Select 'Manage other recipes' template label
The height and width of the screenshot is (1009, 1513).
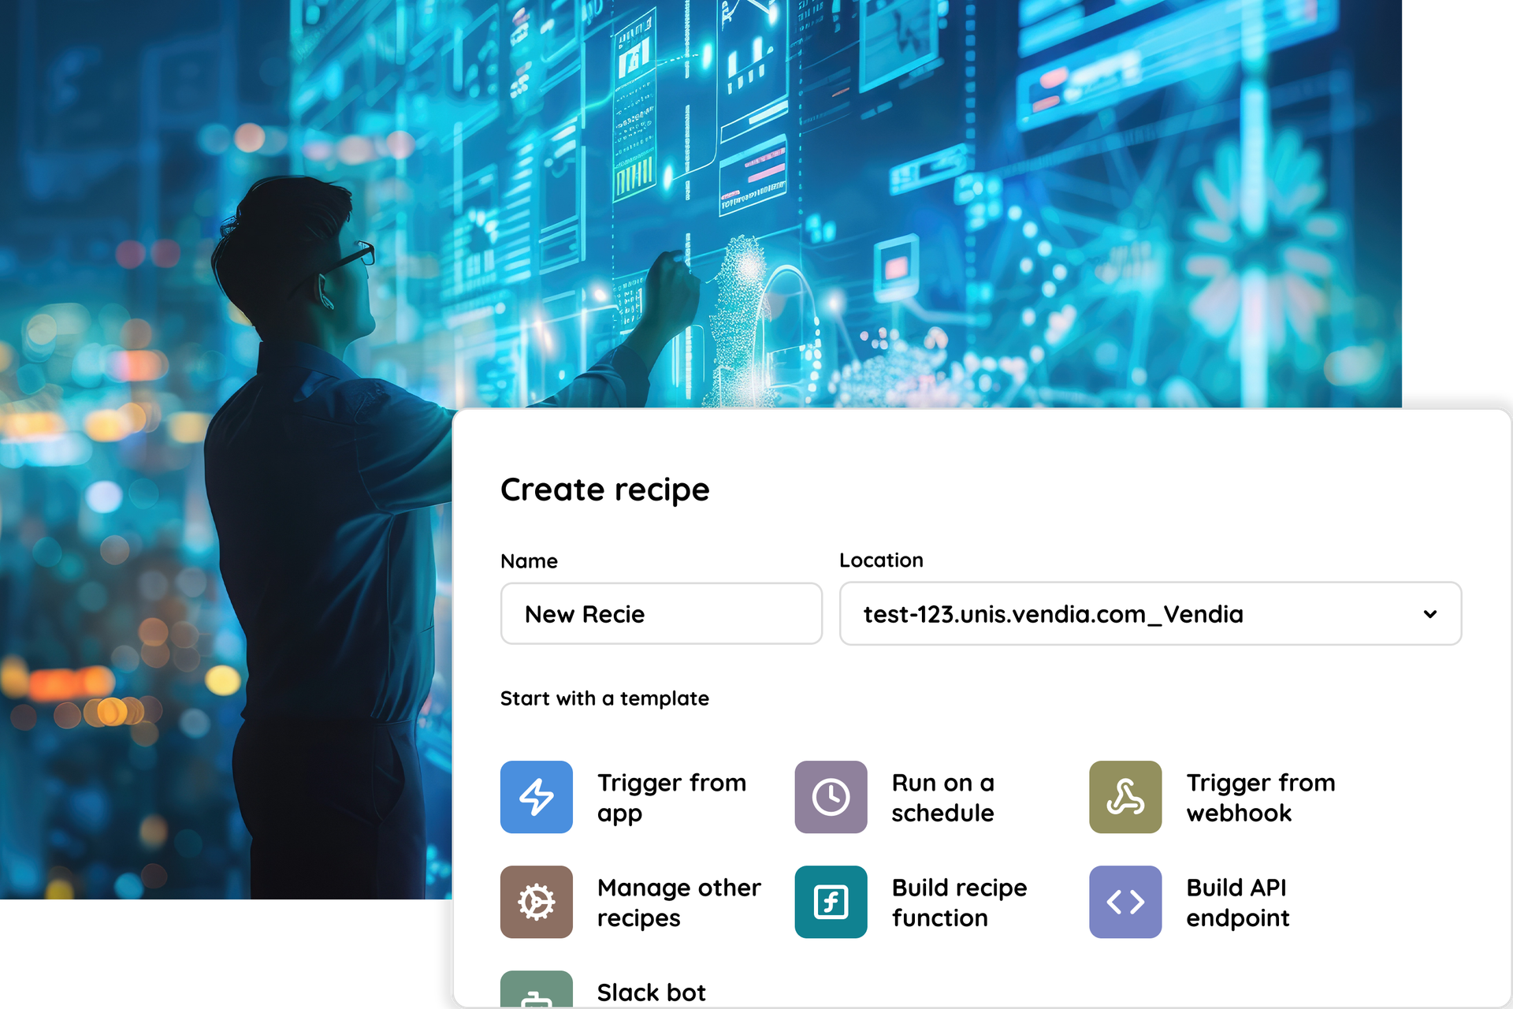[678, 902]
